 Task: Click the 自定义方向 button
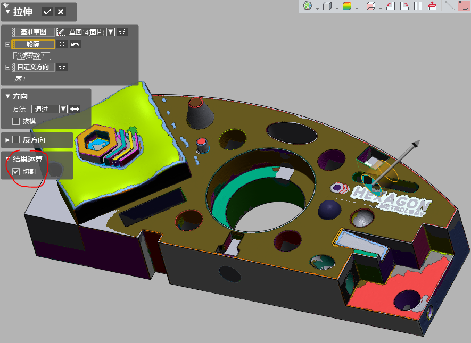[x=33, y=67]
